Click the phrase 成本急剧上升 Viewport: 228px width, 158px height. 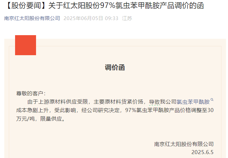32,110
